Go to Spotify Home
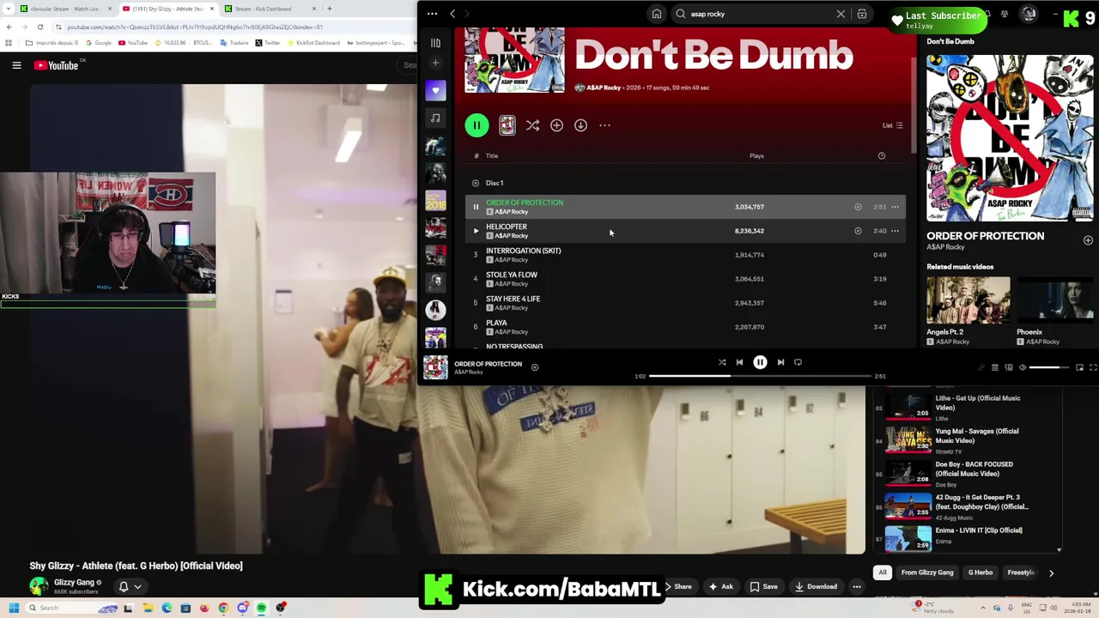Screen dimensions: 1099x618 click(x=656, y=14)
